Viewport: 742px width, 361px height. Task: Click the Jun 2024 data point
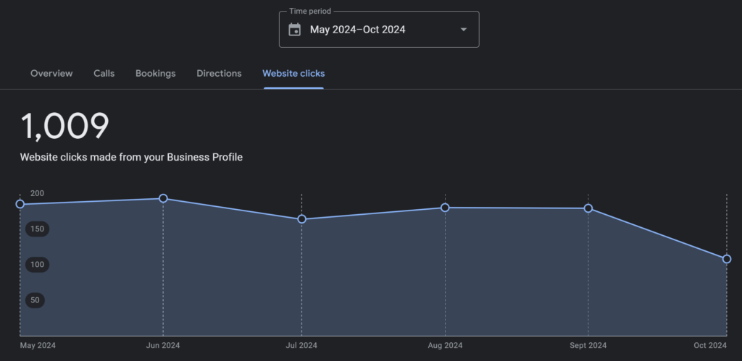coord(163,198)
